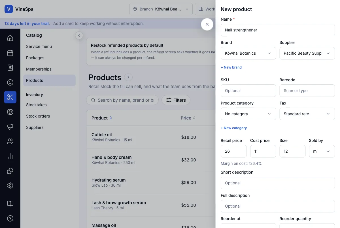Viewport: 340px width, 228px height.
Task: Open the globe icon in the sidebar
Action: 10,112
